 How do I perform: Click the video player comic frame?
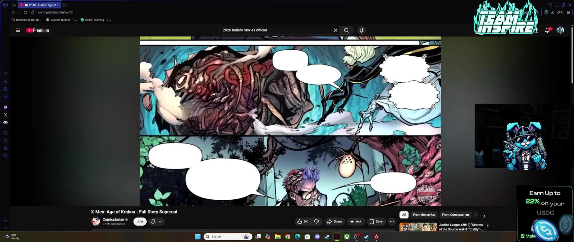[290, 121]
